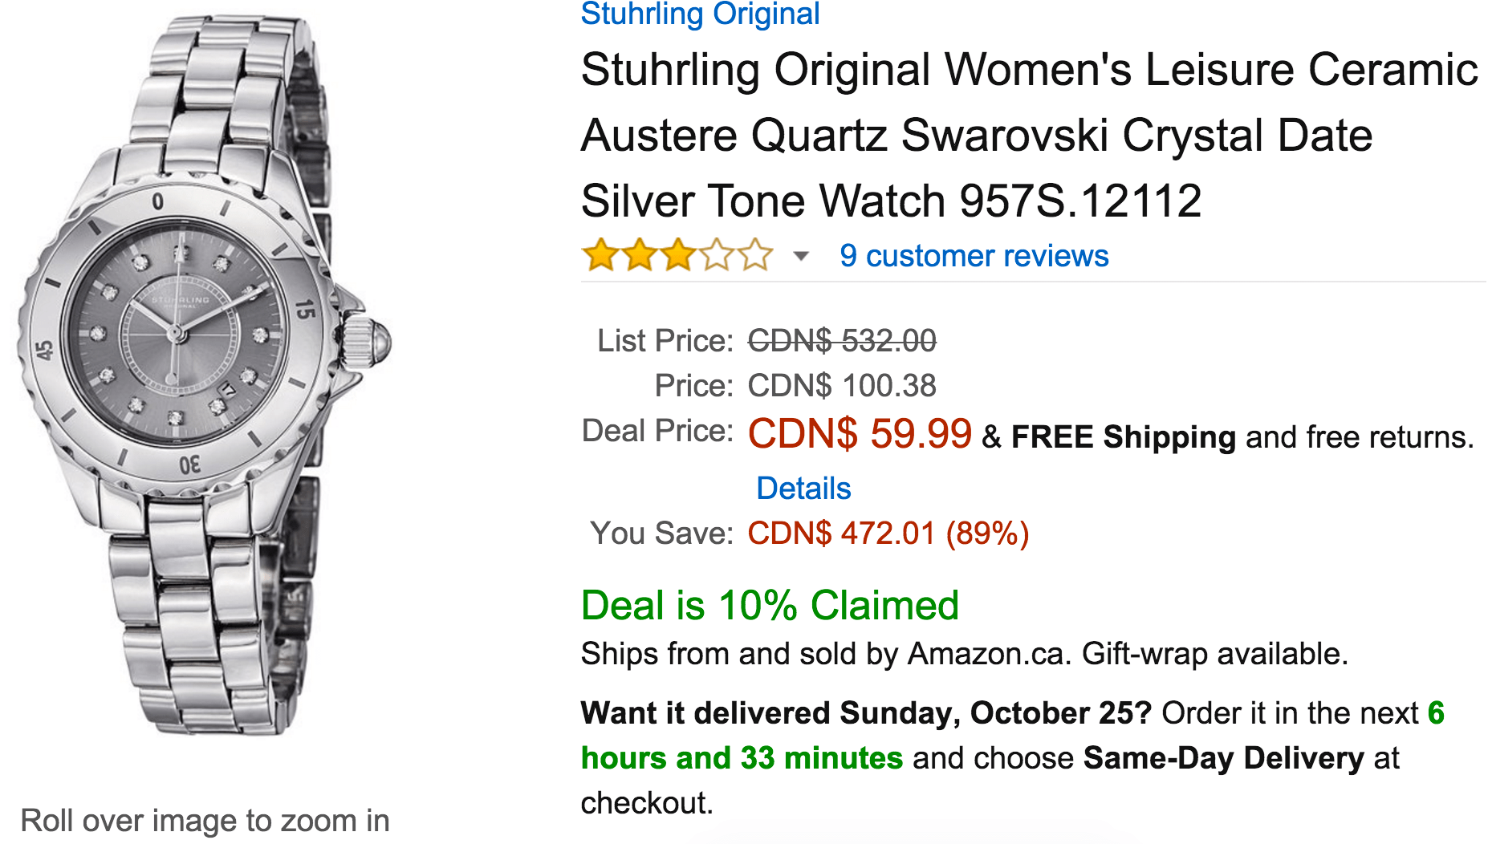View the 9 customer reviews

[974, 256]
